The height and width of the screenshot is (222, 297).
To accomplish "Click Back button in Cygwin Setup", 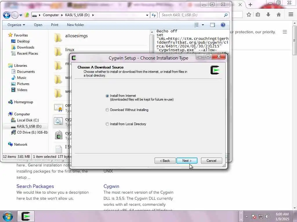I will pyautogui.click(x=165, y=161).
